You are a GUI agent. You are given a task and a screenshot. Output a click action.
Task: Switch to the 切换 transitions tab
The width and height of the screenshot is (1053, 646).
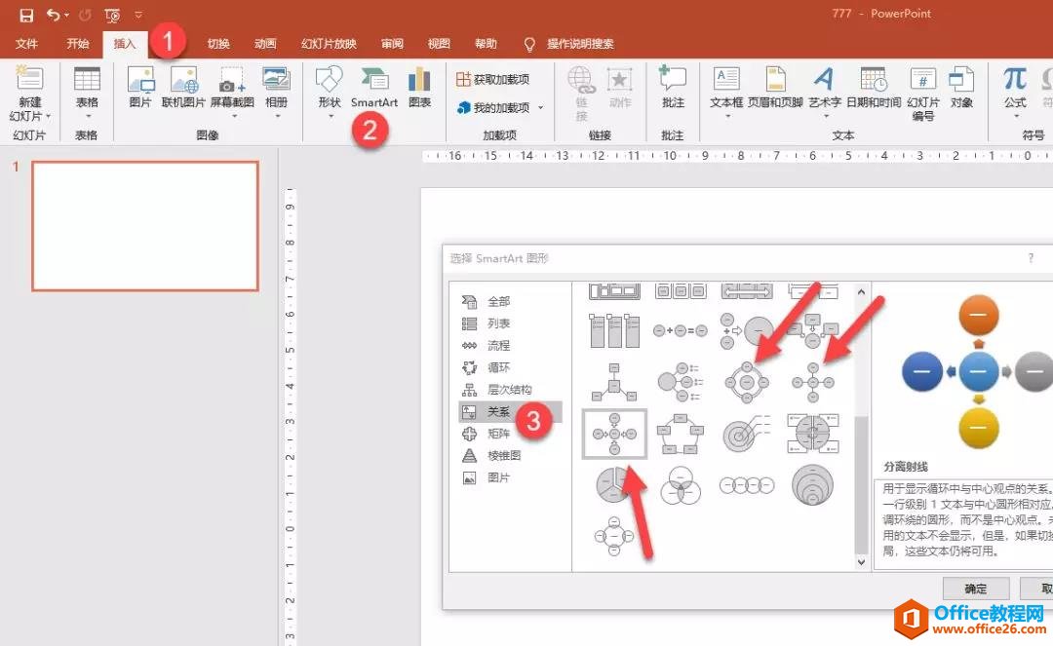(218, 44)
